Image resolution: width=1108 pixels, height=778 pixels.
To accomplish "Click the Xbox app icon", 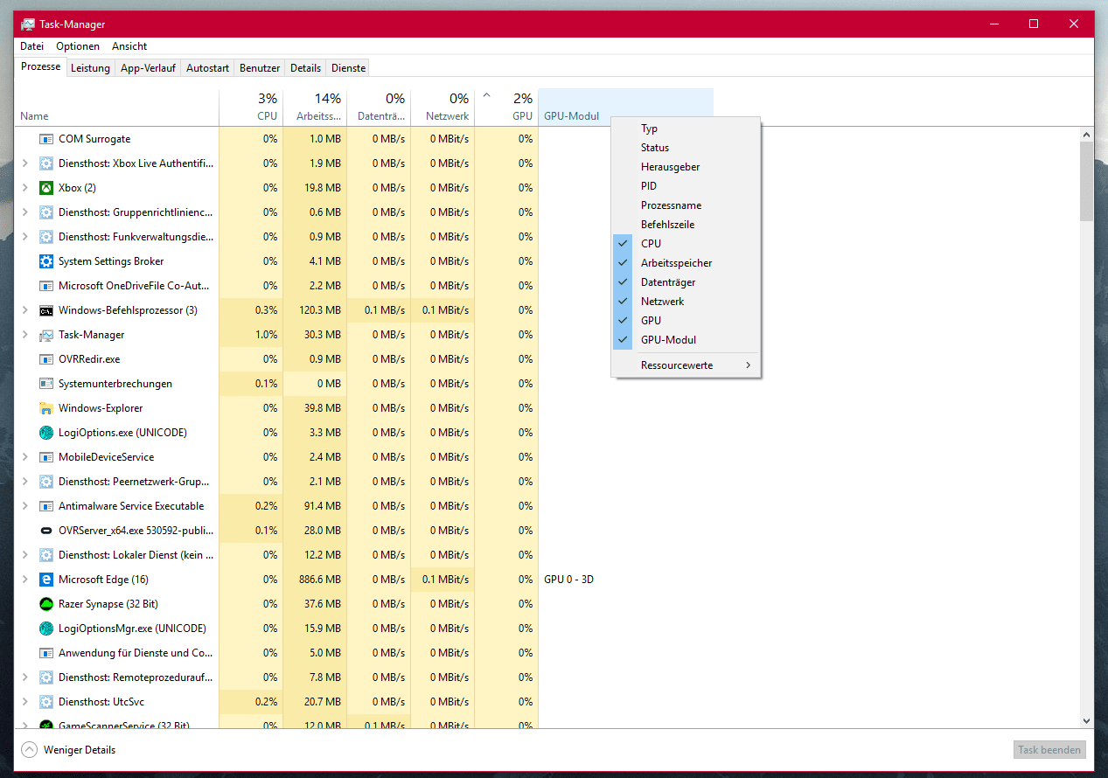I will click(x=46, y=188).
